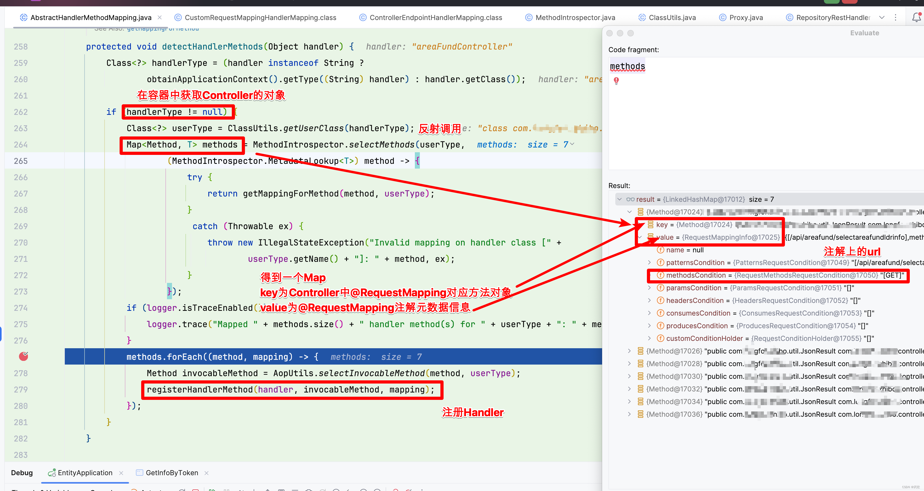924x491 pixels.
Task: Focus the Code fragment input containing 'methods'
Action: [x=766, y=113]
